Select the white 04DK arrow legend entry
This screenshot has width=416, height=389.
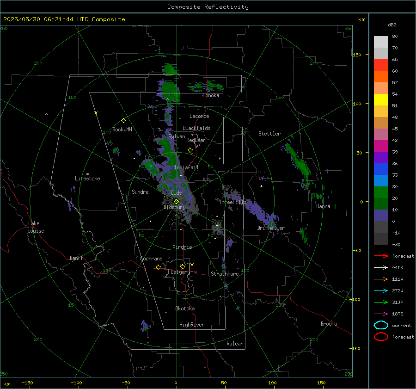point(381,267)
